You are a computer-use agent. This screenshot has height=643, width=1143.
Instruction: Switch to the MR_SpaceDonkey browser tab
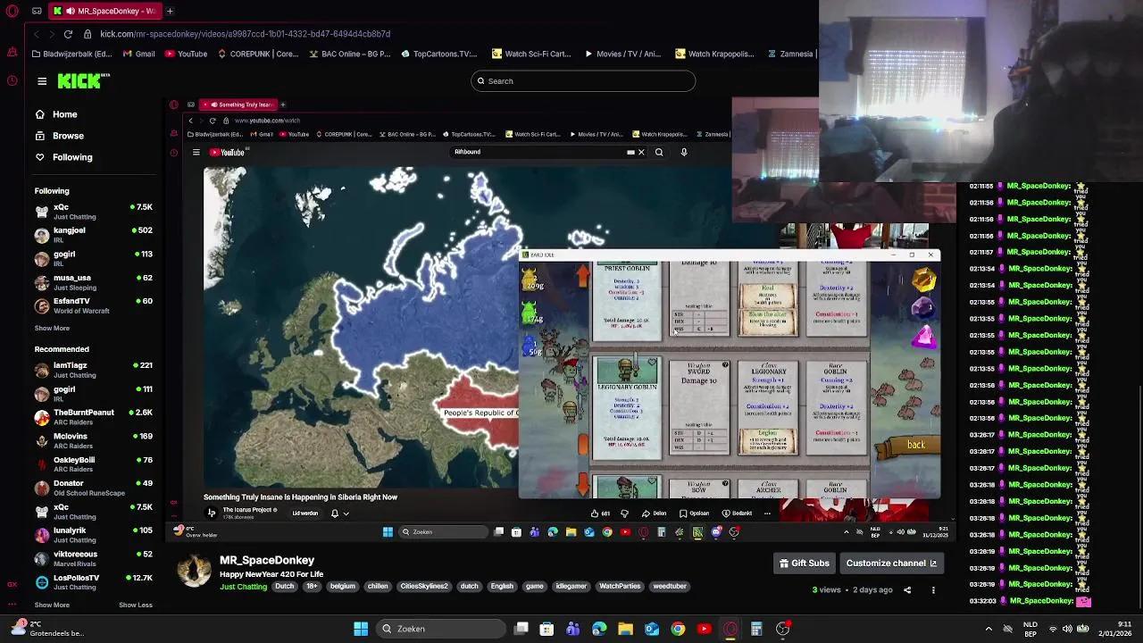(104, 11)
